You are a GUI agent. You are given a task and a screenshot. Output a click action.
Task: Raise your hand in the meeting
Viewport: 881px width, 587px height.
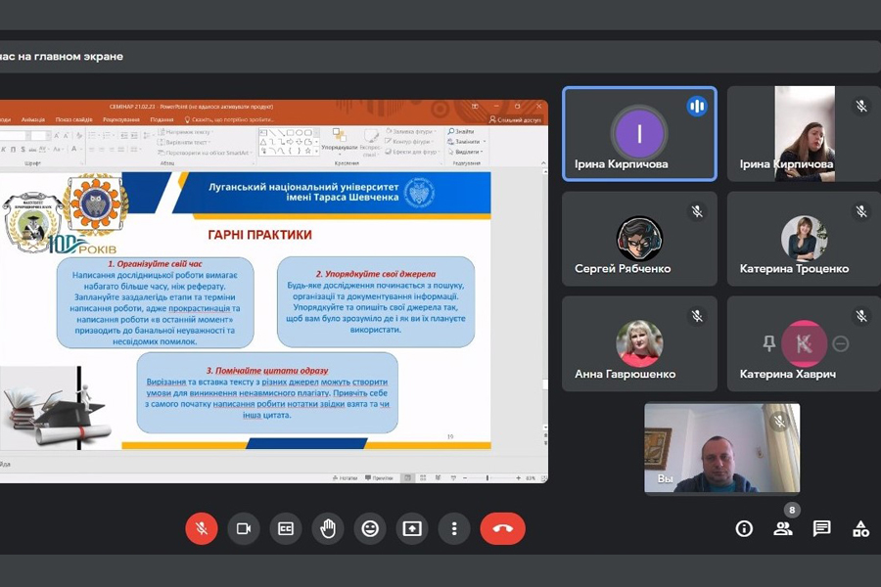click(328, 528)
